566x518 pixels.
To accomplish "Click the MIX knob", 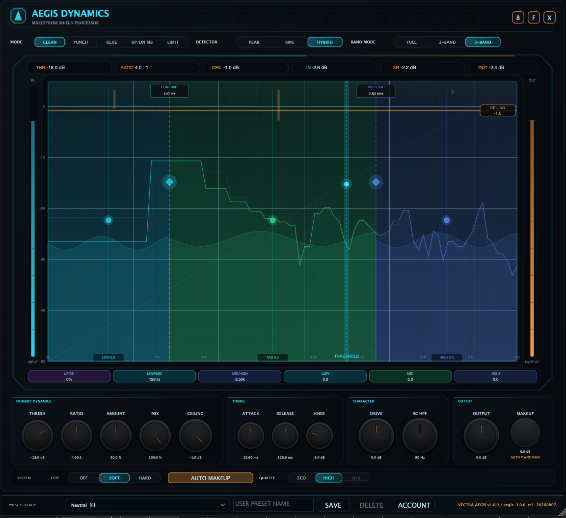I will pyautogui.click(x=155, y=436).
